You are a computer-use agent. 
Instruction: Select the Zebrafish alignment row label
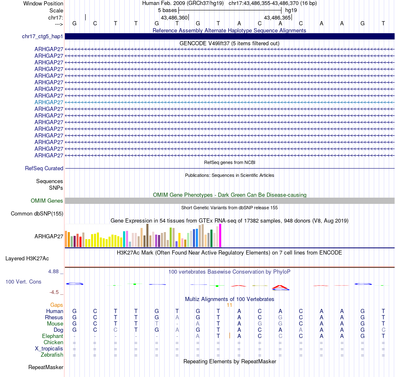click(x=52, y=355)
